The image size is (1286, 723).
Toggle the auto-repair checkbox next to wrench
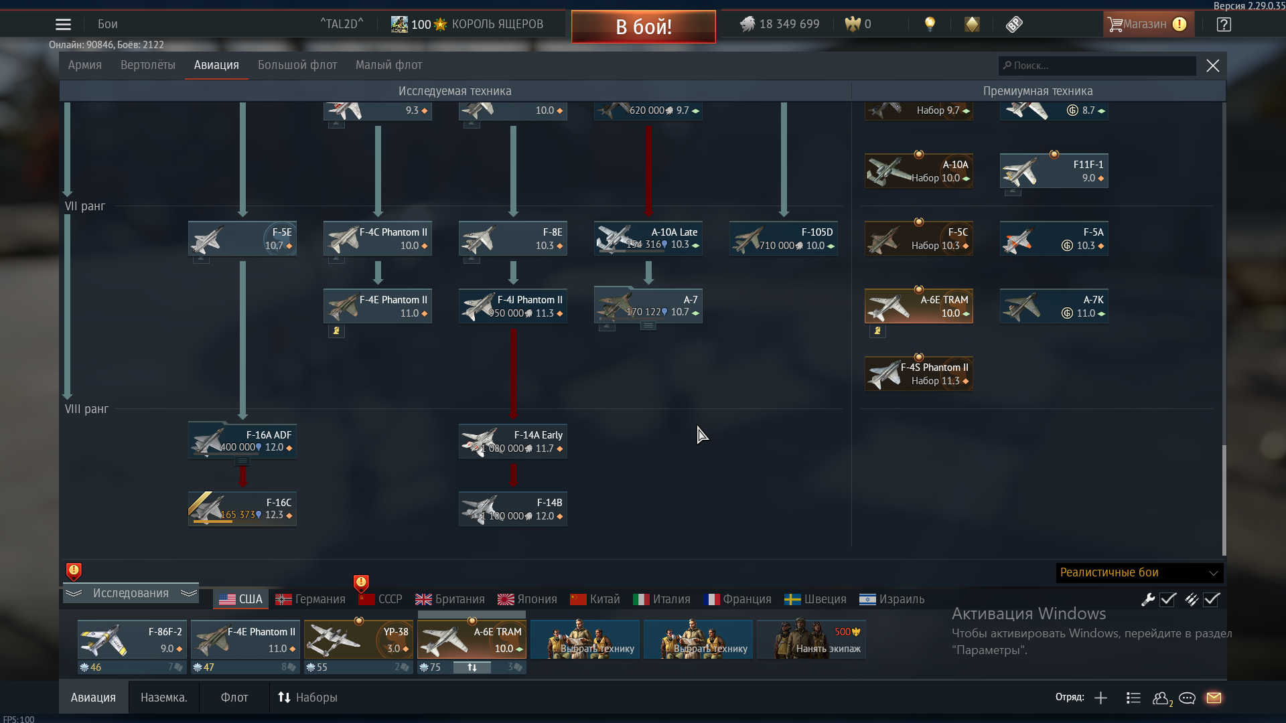pos(1168,599)
